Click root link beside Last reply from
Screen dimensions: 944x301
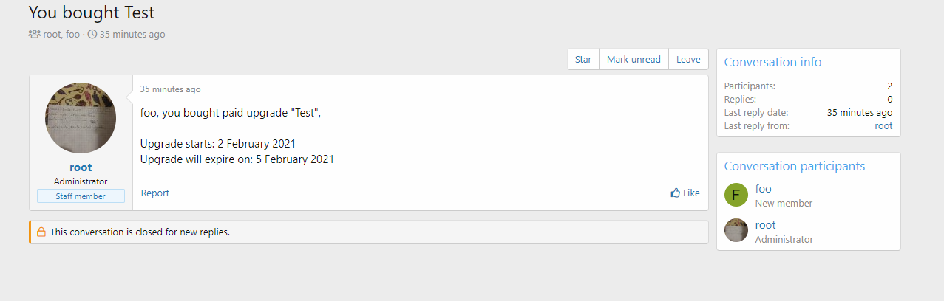(883, 126)
